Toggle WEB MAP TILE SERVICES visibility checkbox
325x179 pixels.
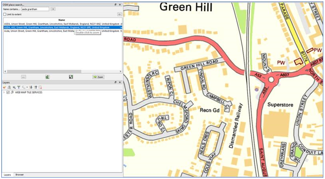[x=8, y=92]
